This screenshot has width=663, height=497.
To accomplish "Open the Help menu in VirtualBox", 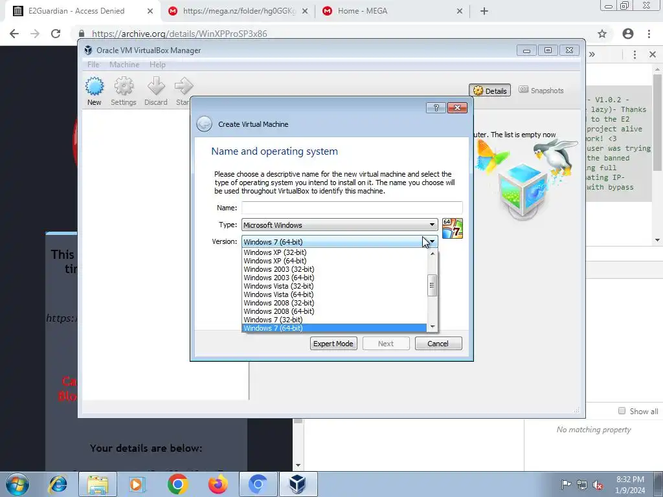I will click(x=157, y=65).
